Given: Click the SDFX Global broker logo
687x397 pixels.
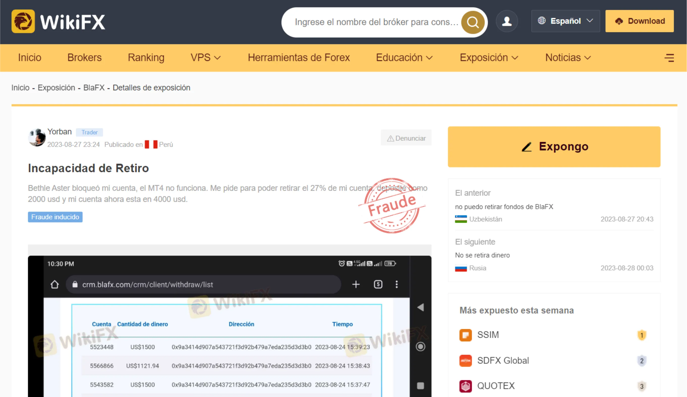Looking at the screenshot, I should point(466,361).
